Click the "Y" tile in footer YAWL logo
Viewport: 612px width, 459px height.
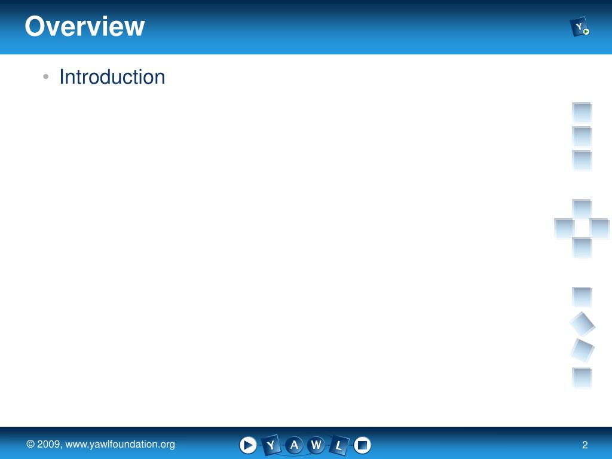tap(271, 445)
